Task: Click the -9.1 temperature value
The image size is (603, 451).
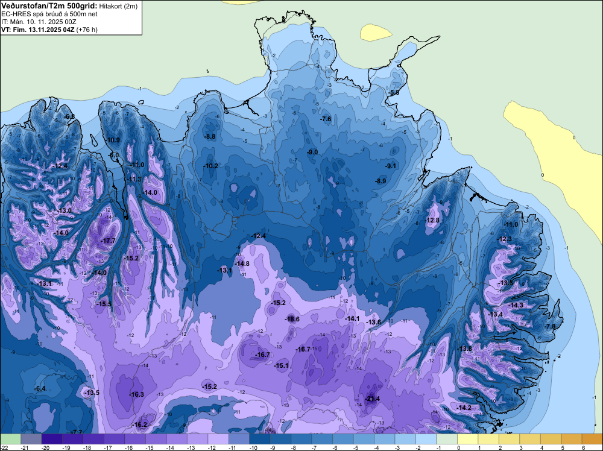Action: tap(390, 166)
